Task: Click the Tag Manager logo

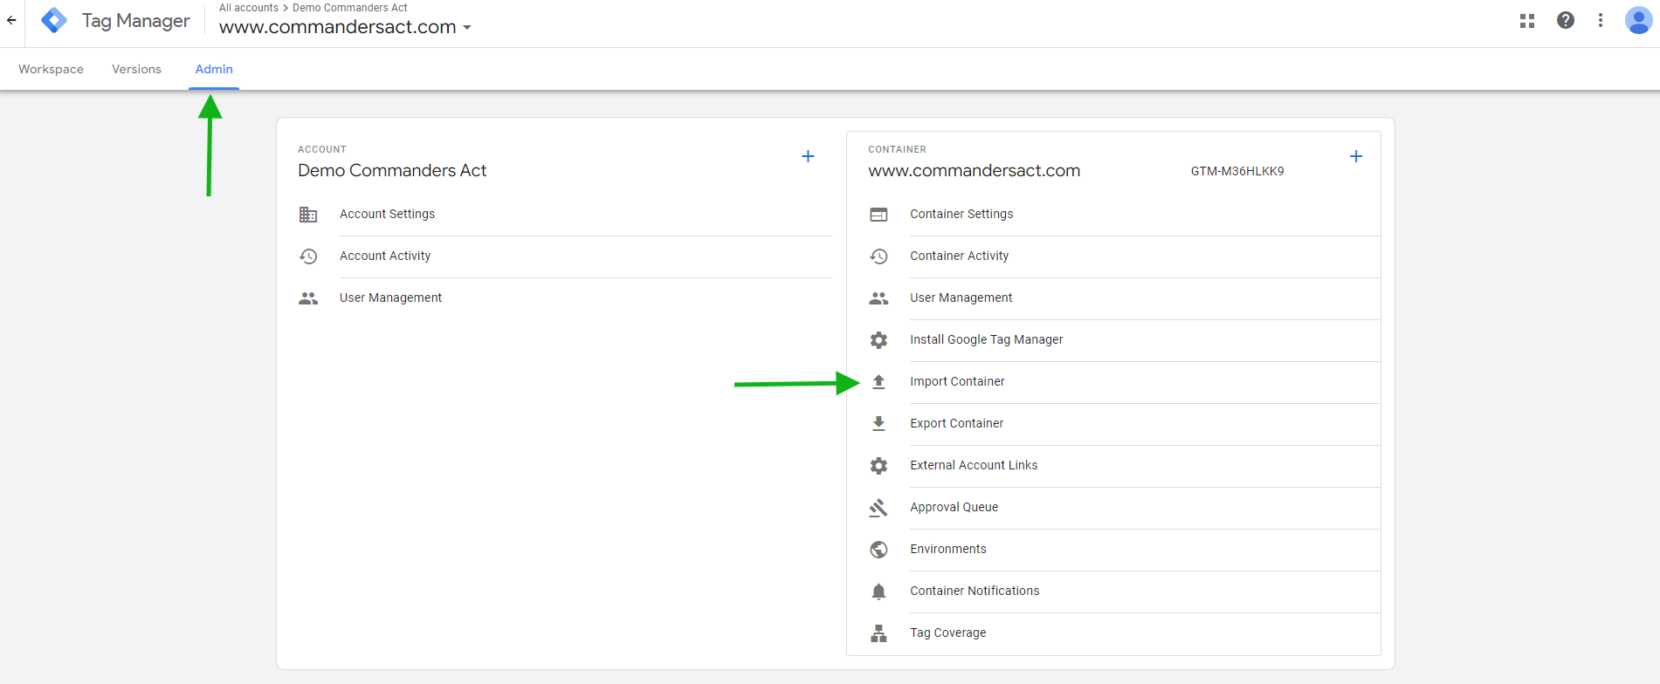Action: [54, 21]
